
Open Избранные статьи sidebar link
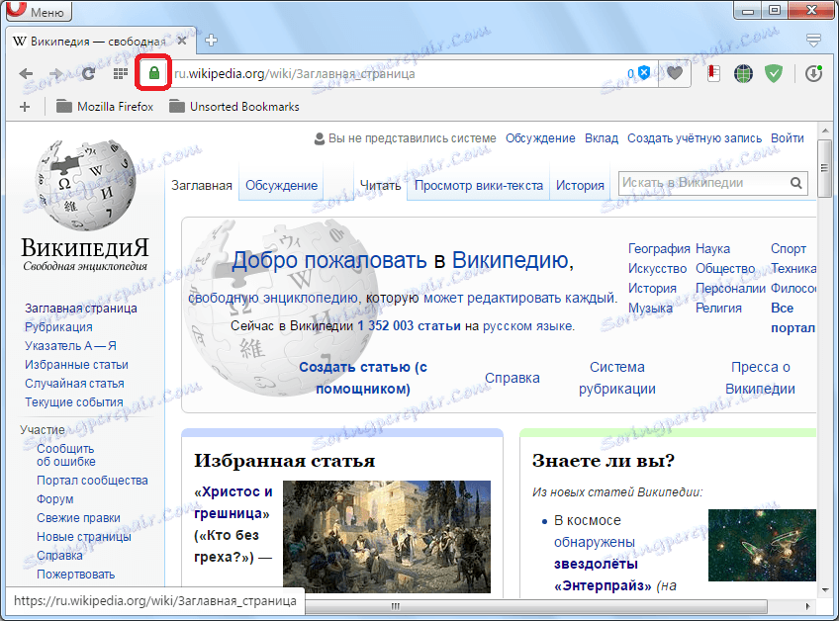pos(76,364)
